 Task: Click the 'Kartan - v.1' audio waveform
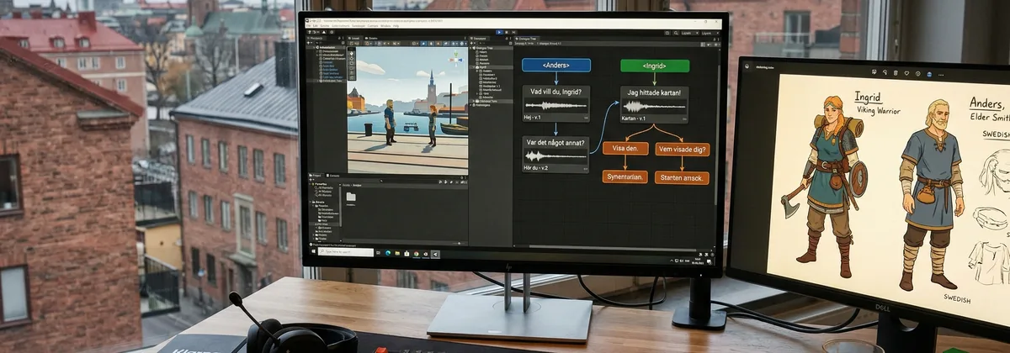click(x=655, y=106)
